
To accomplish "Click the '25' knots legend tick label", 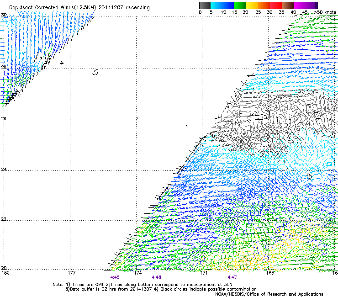I will tap(258, 12).
